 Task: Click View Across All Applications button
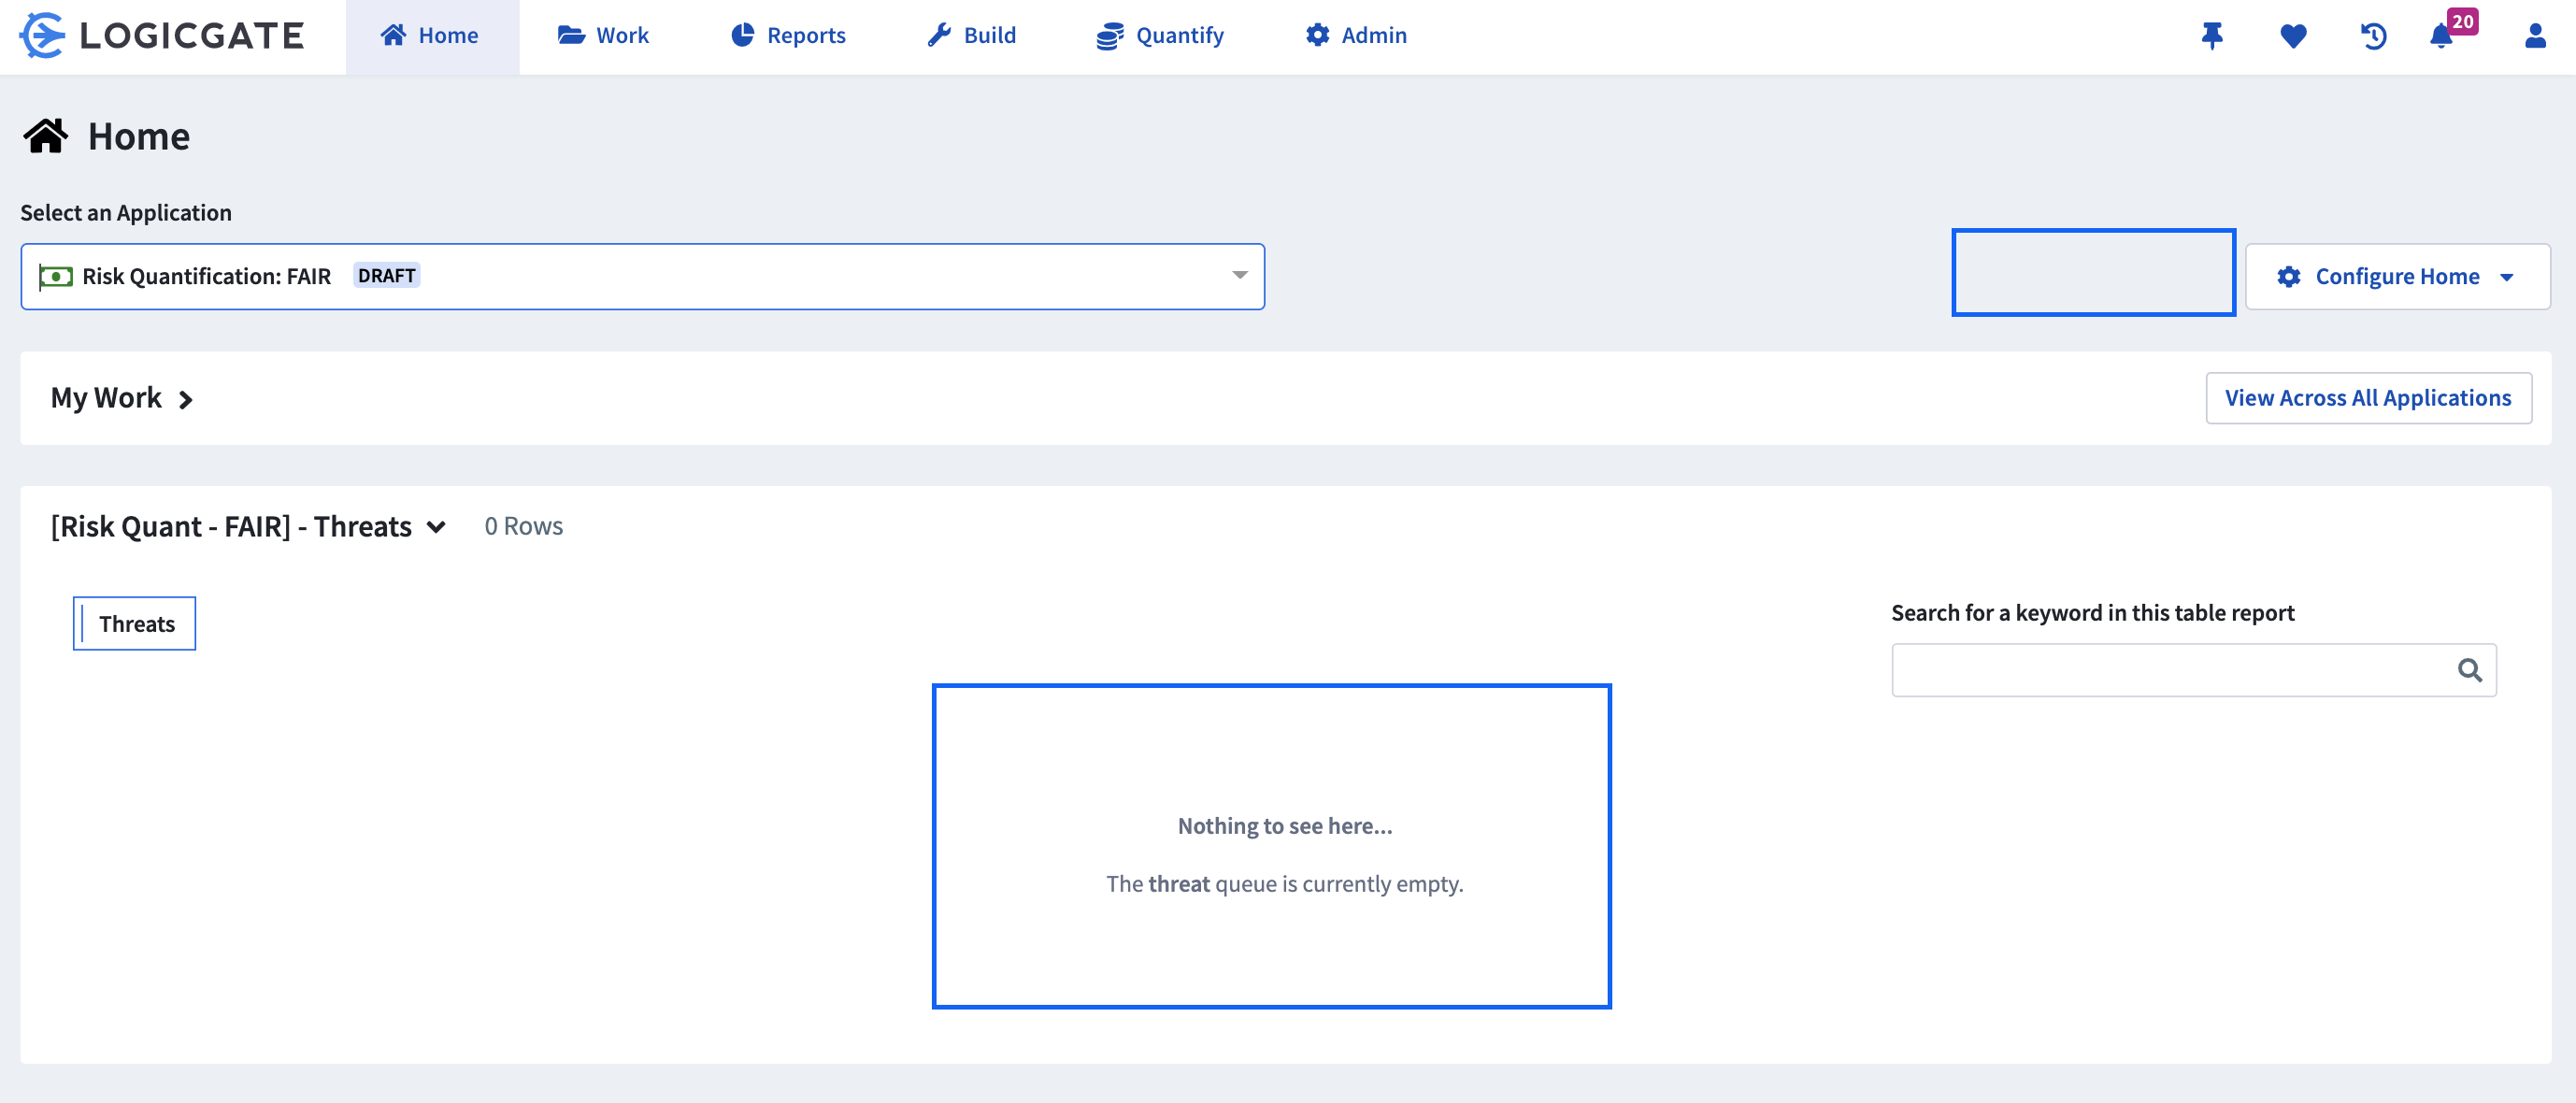[x=2367, y=398]
